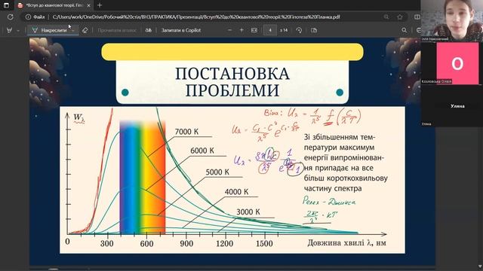
Task: Click 'Запитати в Copilot' button
Action: 181,30
